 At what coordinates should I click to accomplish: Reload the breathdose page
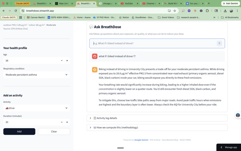point(16,11)
